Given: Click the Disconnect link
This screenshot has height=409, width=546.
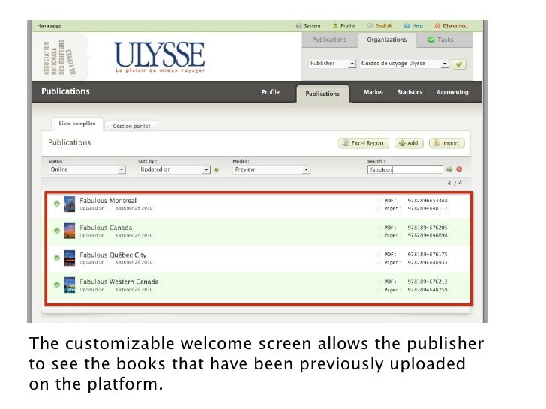Looking at the screenshot, I should (451, 25).
